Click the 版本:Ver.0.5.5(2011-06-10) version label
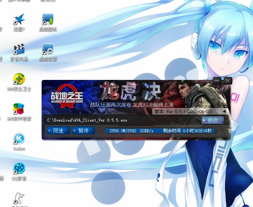253x207 pixels. [183, 112]
